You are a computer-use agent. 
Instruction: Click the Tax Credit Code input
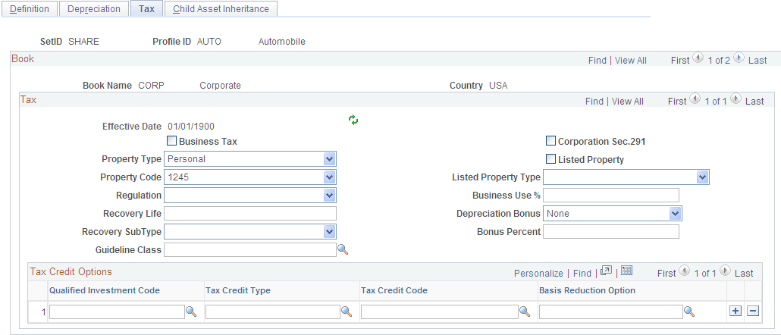click(439, 312)
